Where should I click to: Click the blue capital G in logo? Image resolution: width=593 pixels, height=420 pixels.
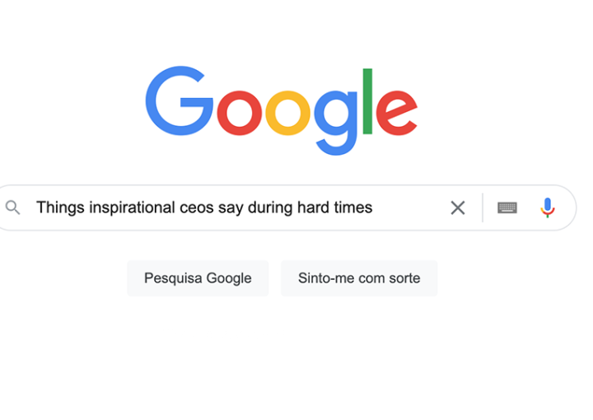(x=180, y=100)
